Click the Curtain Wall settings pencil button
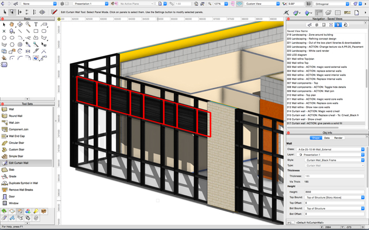The width and height of the screenshot is (369, 230). 54,12
